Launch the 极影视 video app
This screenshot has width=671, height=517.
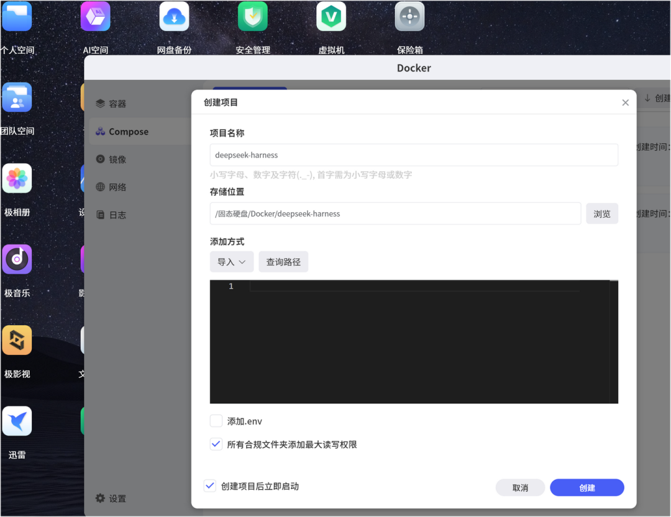[17, 340]
